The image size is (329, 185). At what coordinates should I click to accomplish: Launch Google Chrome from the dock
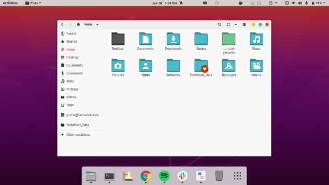point(146,176)
